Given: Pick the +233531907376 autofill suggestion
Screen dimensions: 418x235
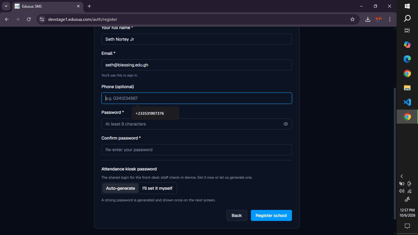Looking at the screenshot, I should tap(155, 113).
